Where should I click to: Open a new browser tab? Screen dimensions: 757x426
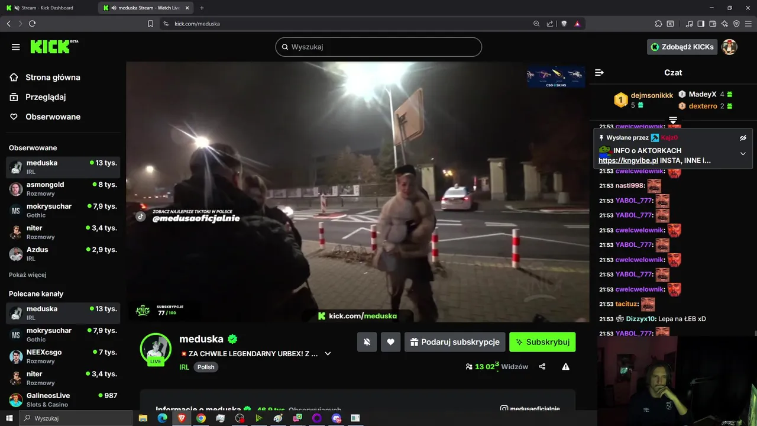(202, 8)
